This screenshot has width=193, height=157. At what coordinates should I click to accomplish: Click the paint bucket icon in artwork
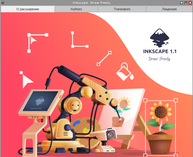125,72
